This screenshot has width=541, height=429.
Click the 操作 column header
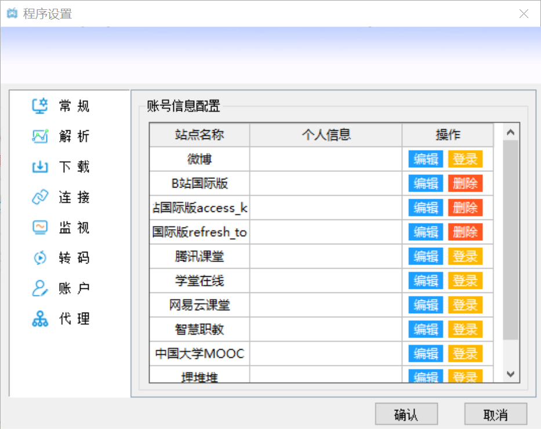click(x=448, y=135)
